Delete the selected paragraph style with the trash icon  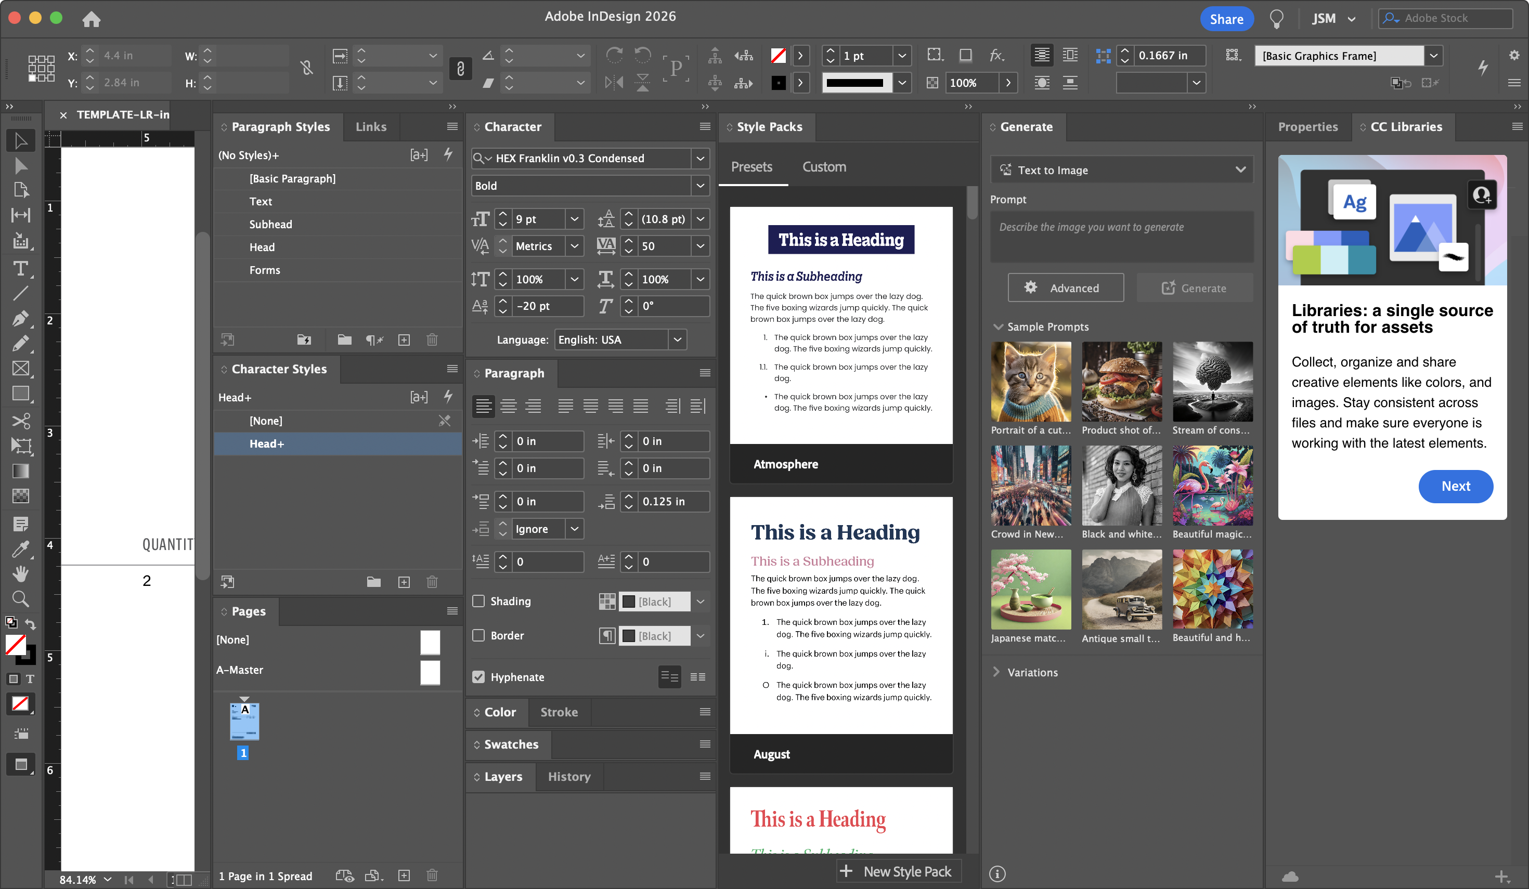[432, 339]
